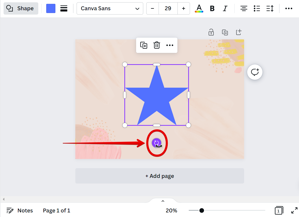The height and width of the screenshot is (217, 299).
Task: Toggle italic formatting
Action: coord(225,8)
